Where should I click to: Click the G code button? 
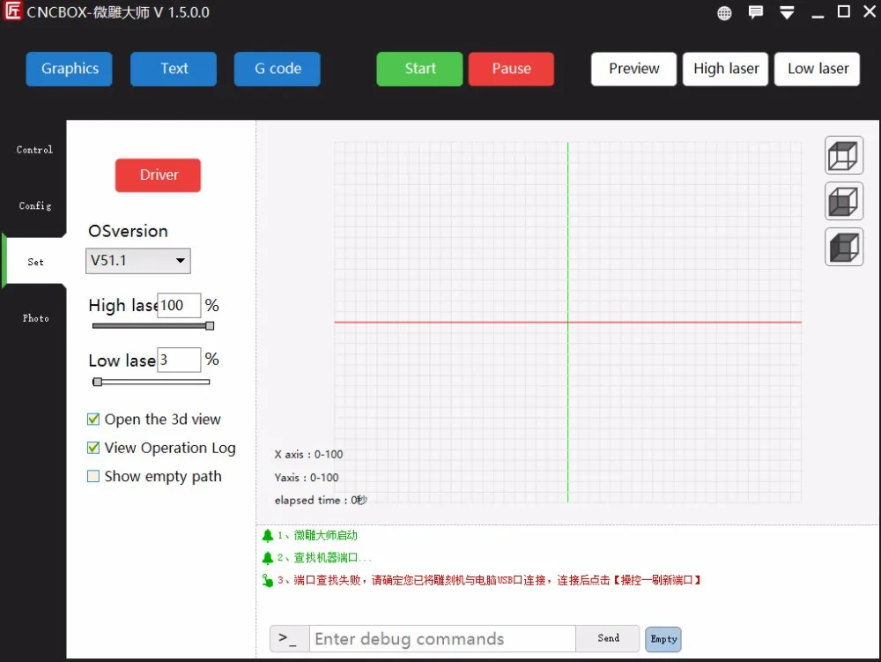click(278, 69)
